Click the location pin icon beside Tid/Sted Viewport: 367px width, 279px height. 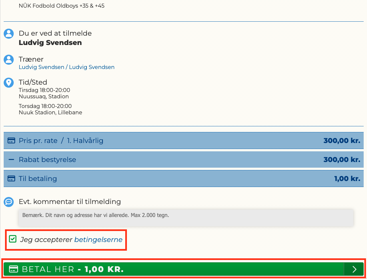9,83
